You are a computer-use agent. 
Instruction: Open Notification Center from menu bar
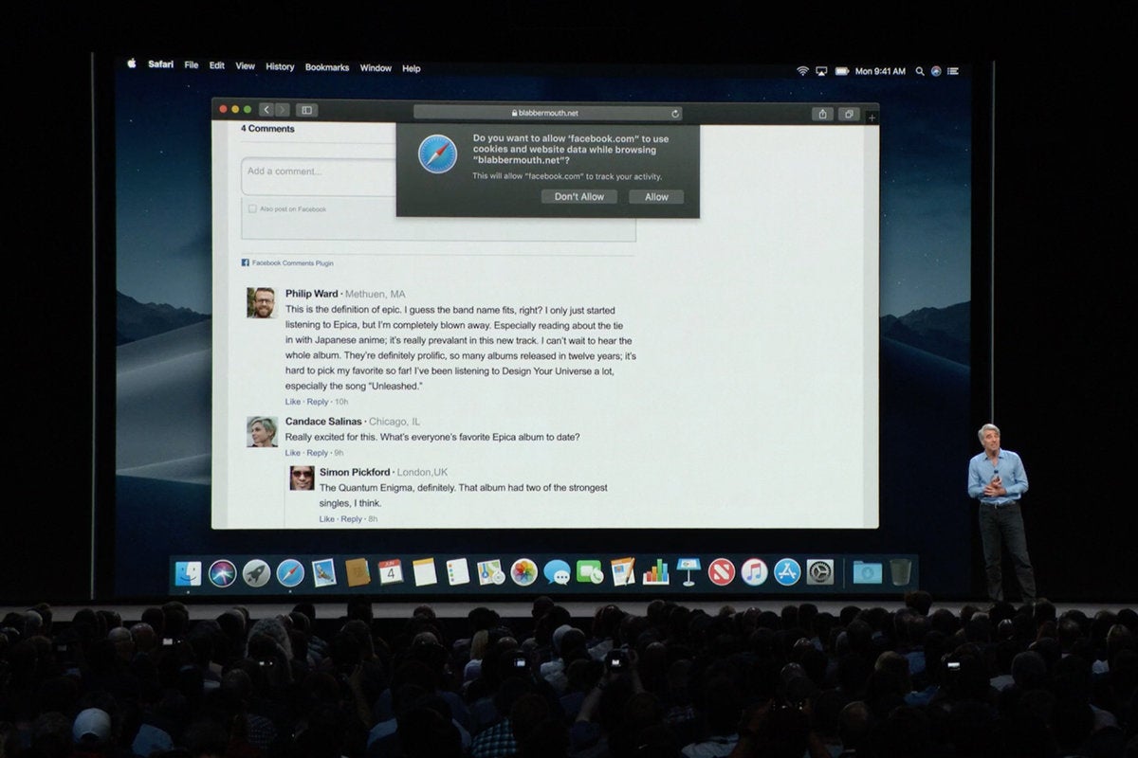[953, 71]
